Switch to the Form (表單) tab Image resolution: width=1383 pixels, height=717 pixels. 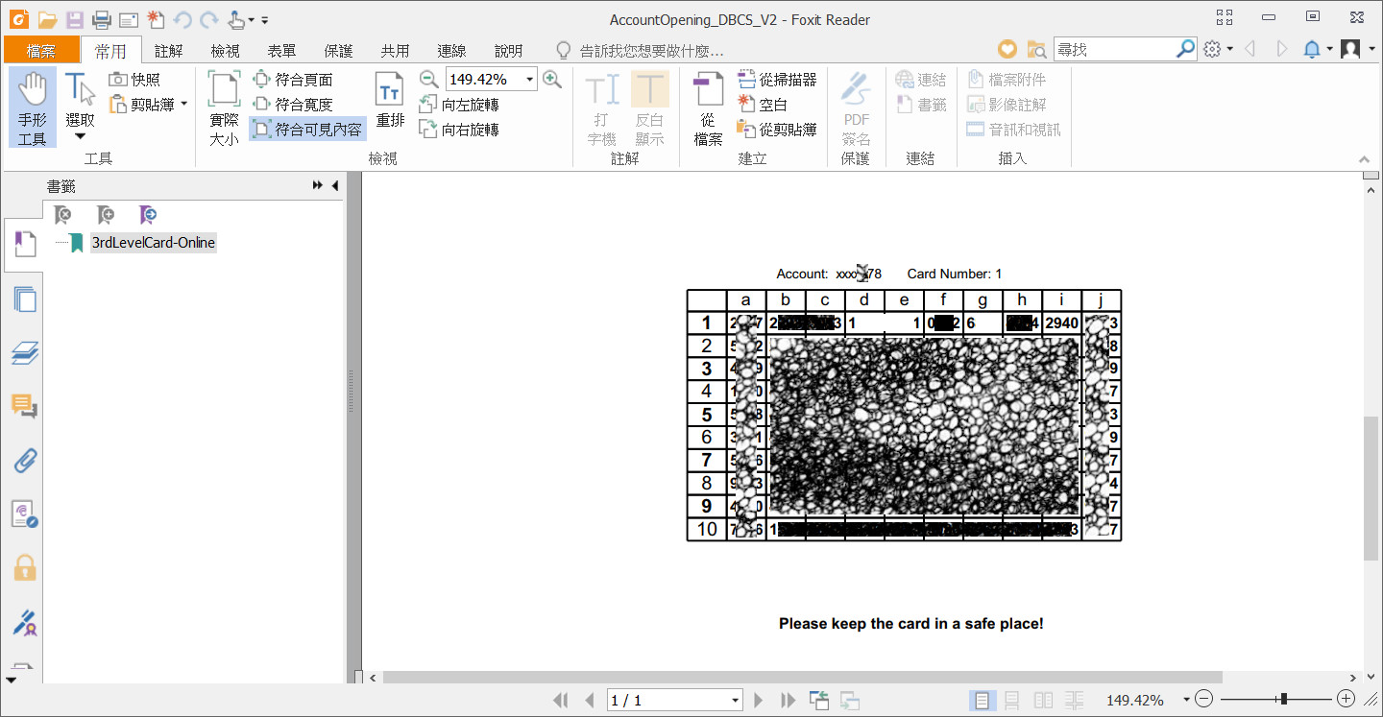click(282, 51)
